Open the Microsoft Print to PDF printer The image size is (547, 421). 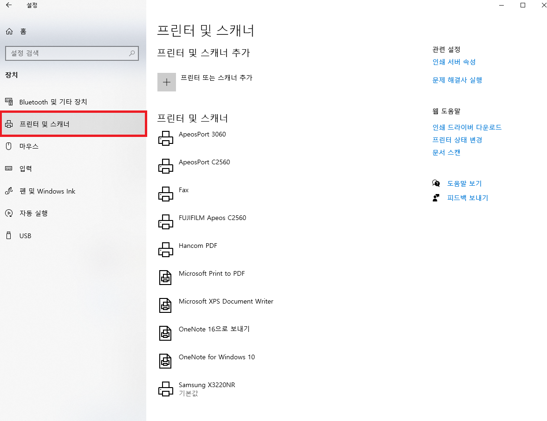point(211,273)
